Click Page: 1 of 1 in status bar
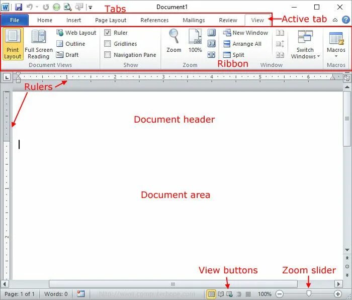This screenshot has width=352, height=300. (20, 294)
